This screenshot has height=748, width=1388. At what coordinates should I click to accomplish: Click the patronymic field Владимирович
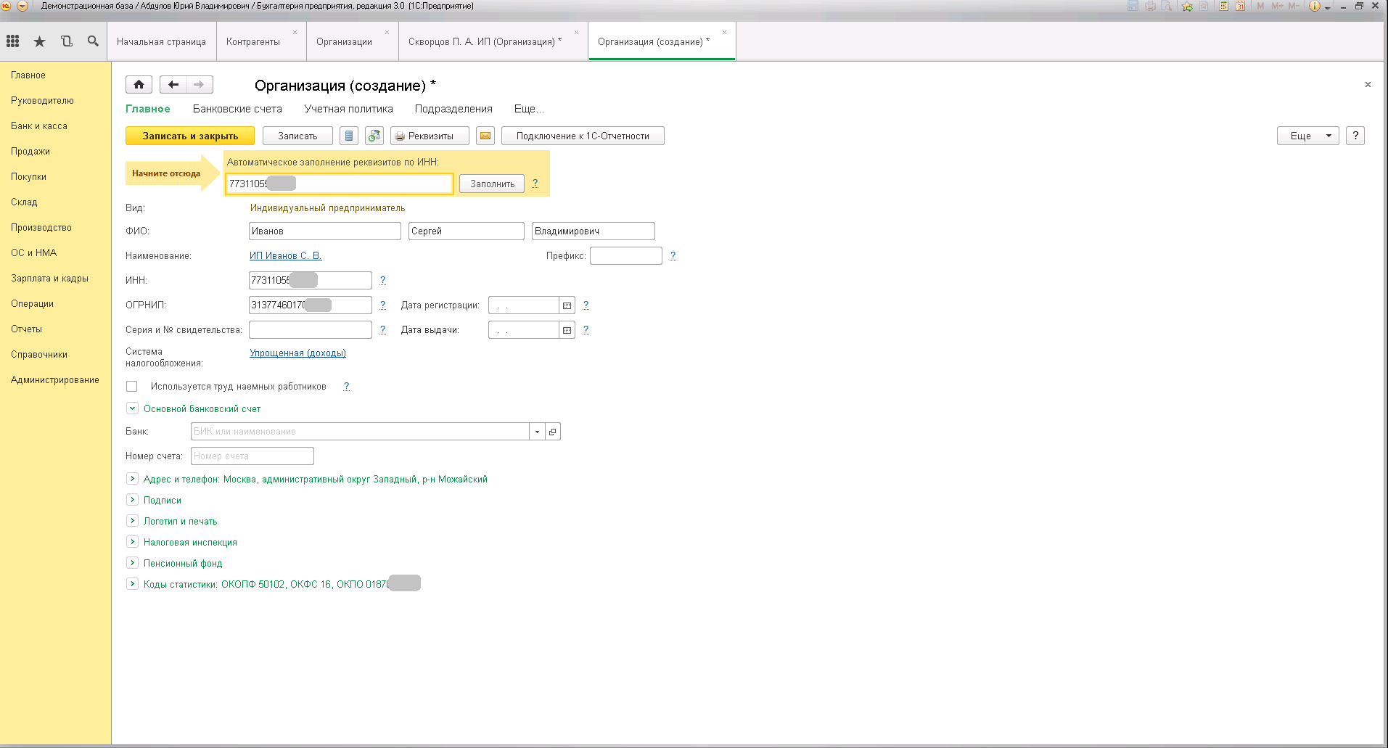(594, 231)
